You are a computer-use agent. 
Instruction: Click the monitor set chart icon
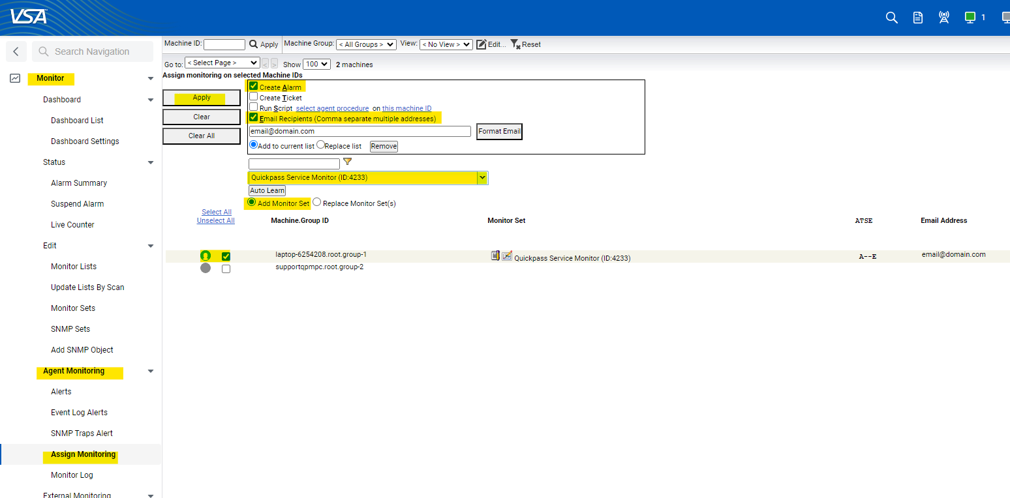(507, 256)
